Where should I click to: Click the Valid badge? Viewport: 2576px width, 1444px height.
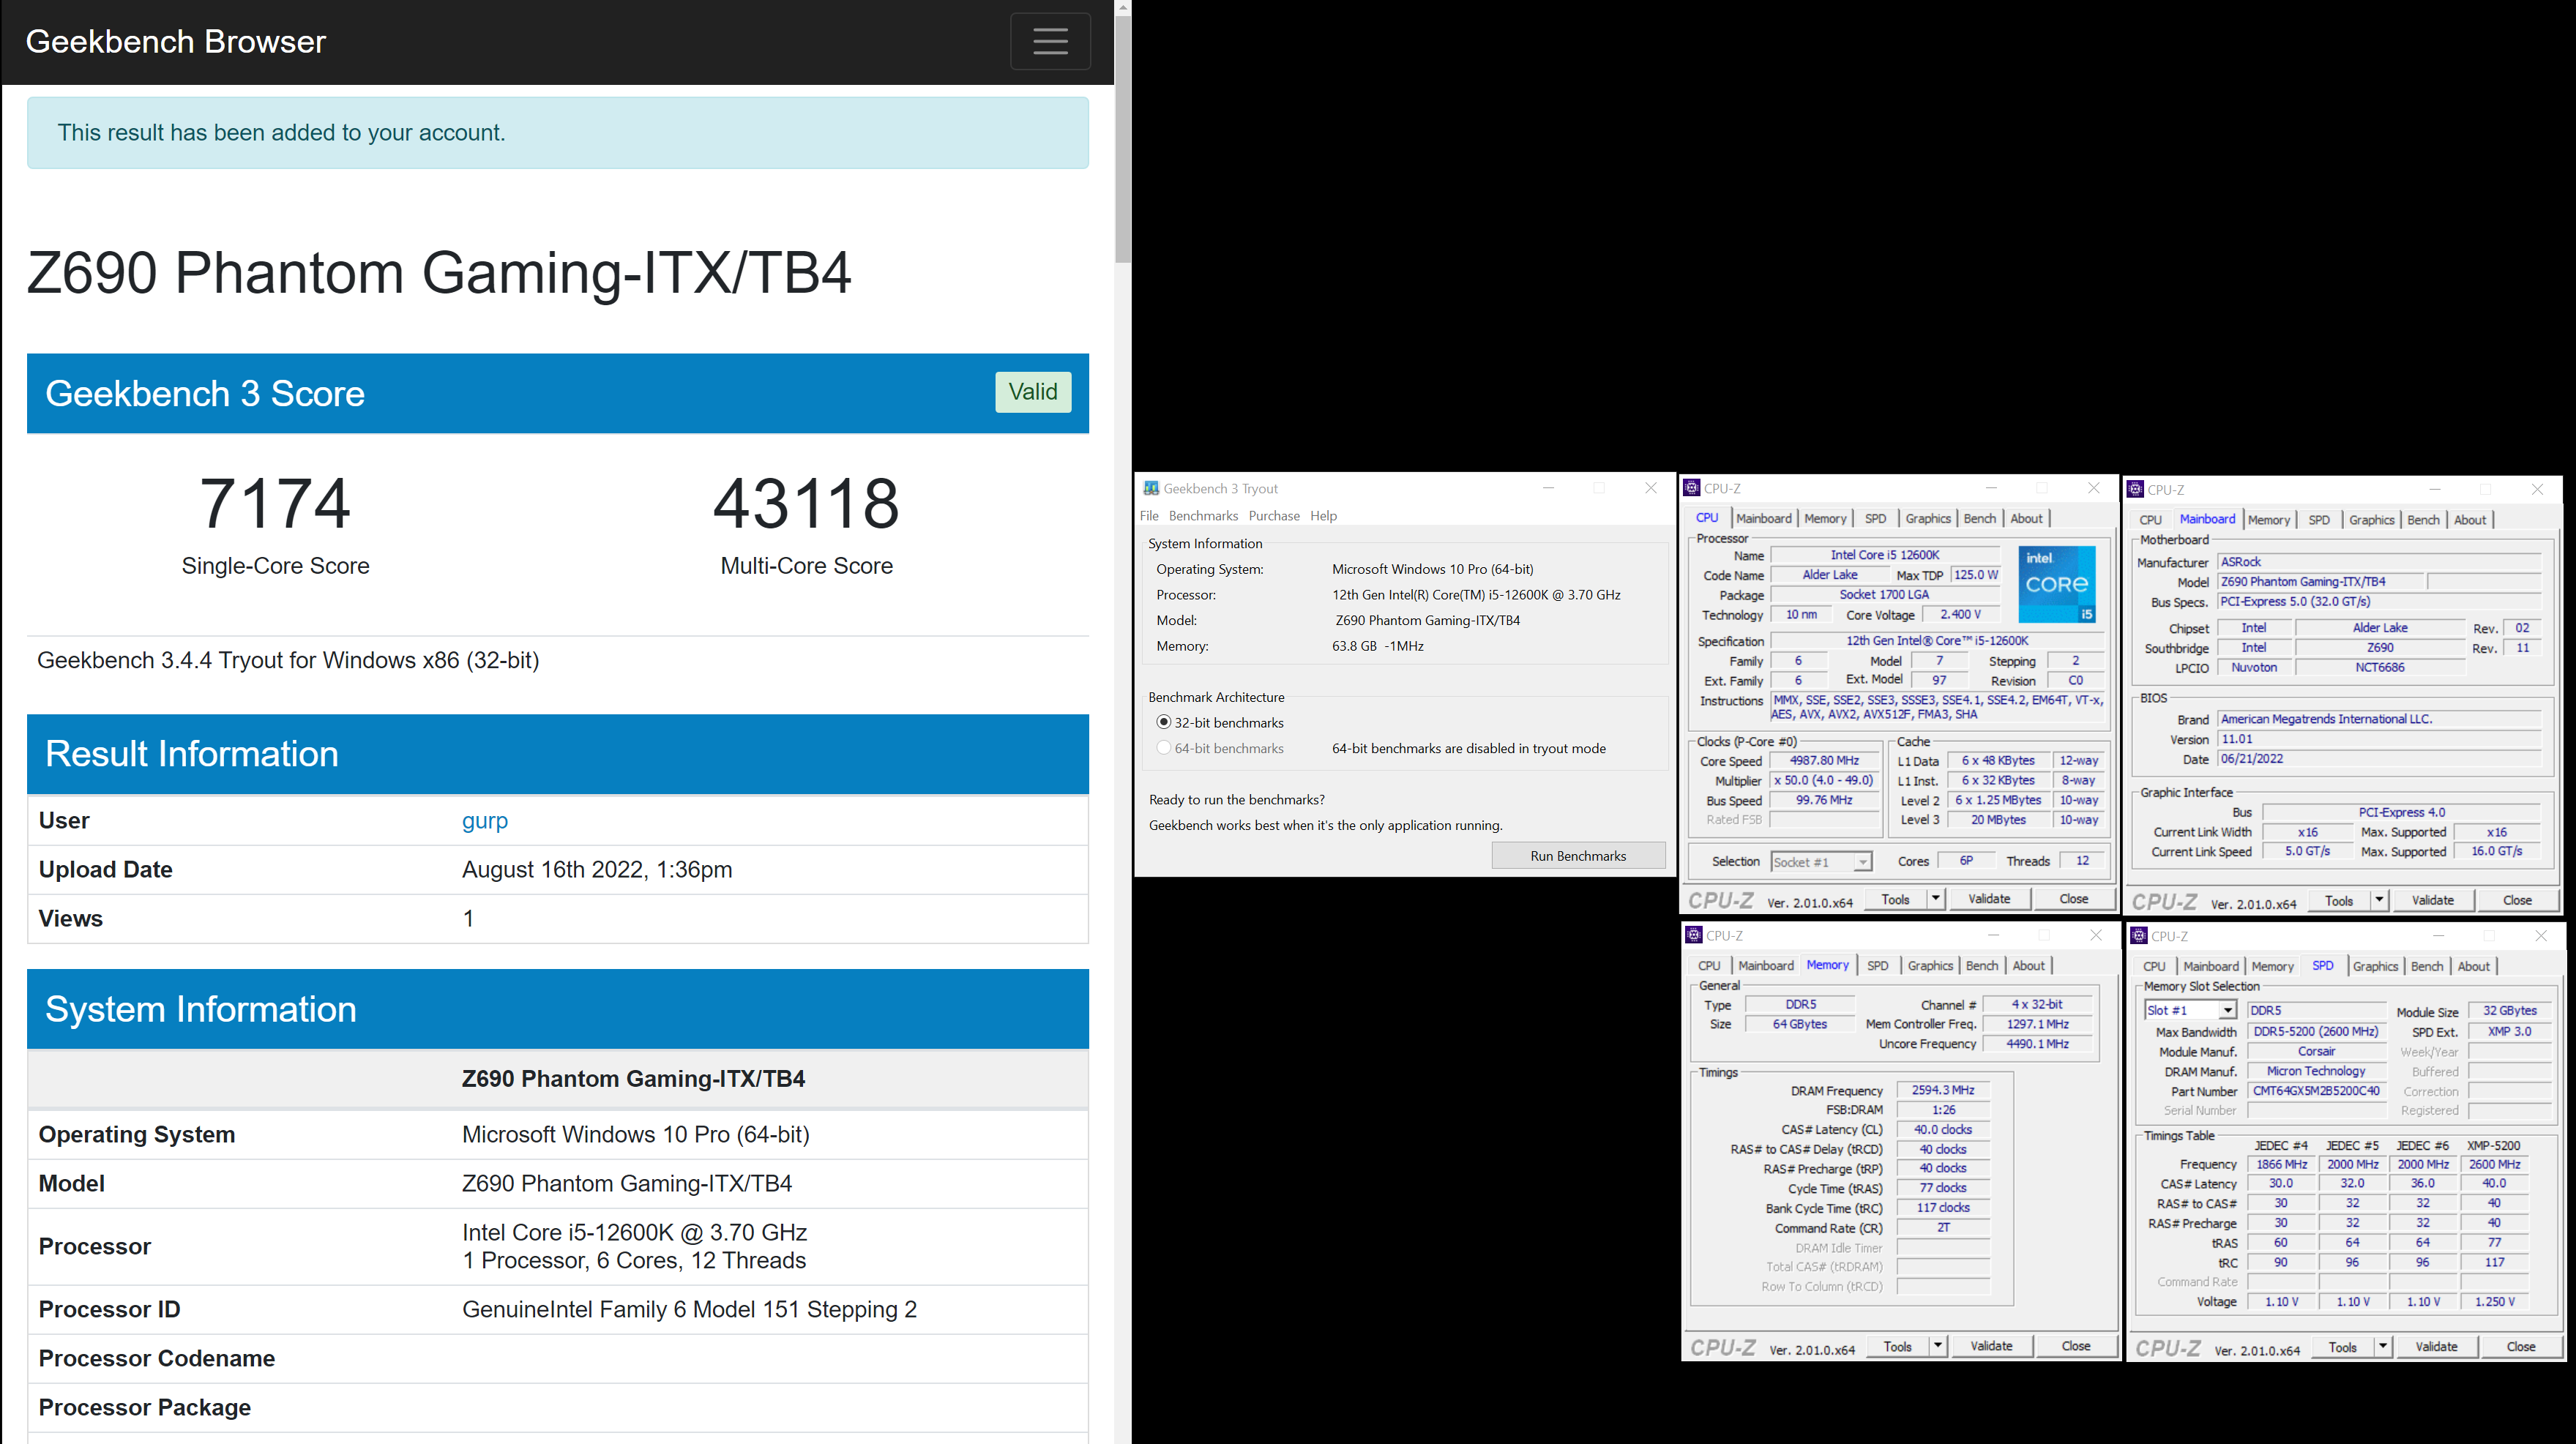point(1033,392)
